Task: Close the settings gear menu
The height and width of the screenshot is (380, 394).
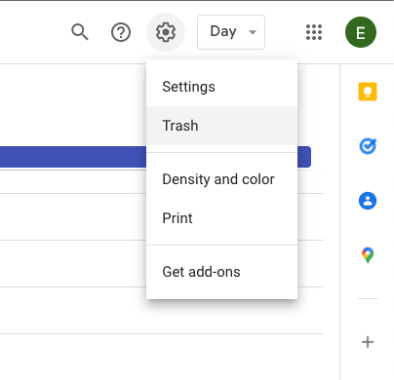Action: (x=166, y=32)
